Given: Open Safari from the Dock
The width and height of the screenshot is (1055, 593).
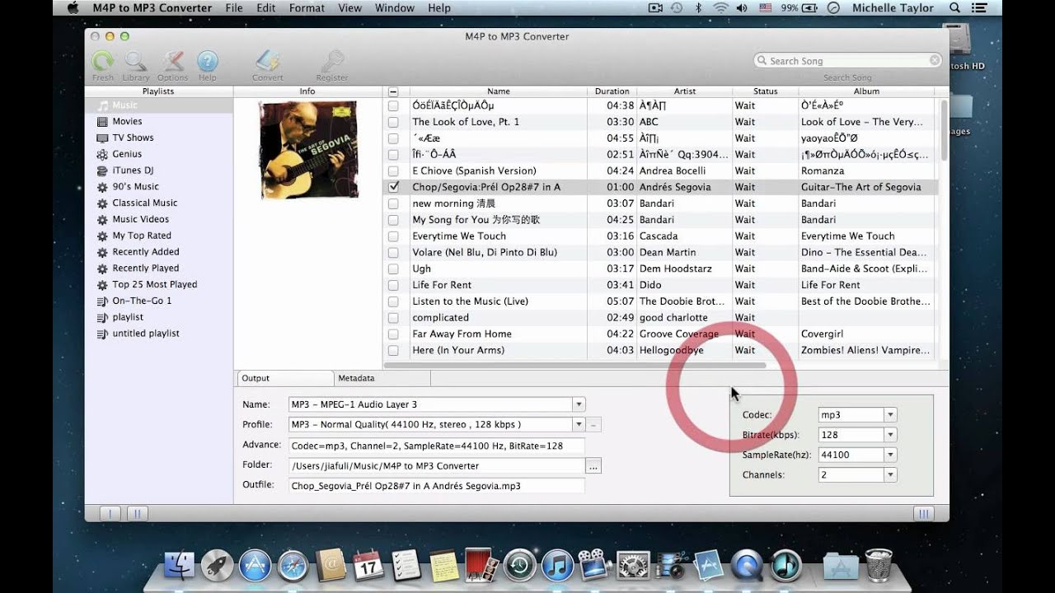Looking at the screenshot, I should [x=293, y=566].
